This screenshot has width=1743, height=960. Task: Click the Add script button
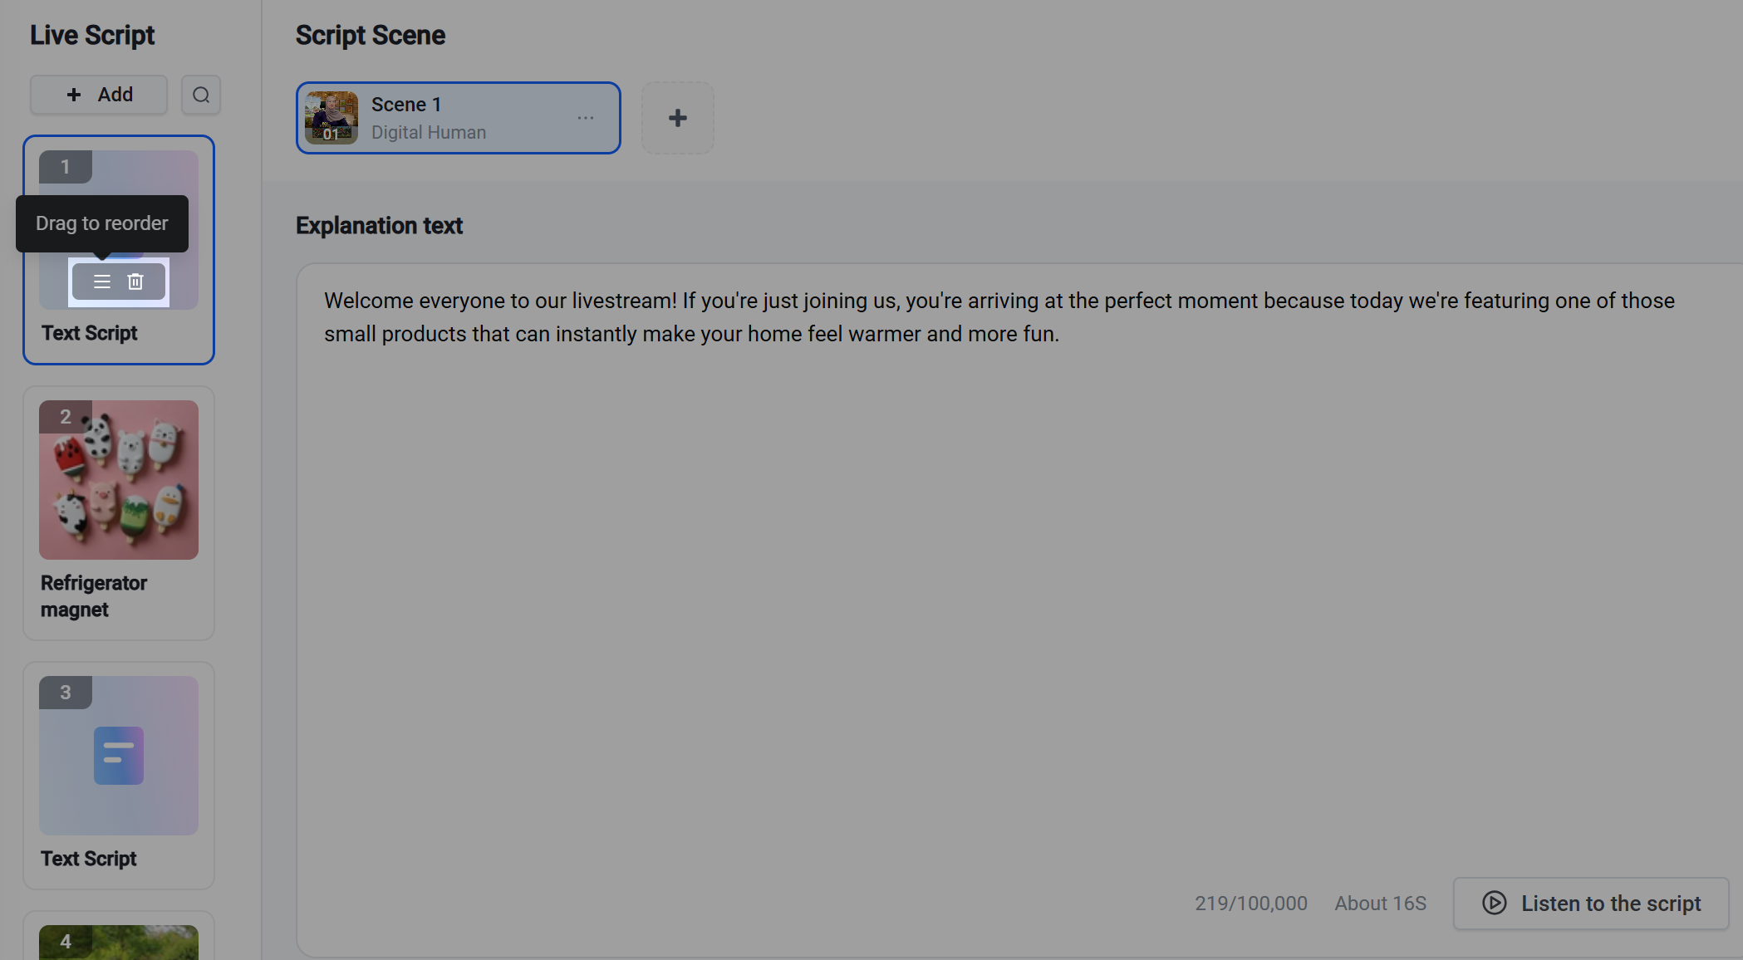click(99, 95)
